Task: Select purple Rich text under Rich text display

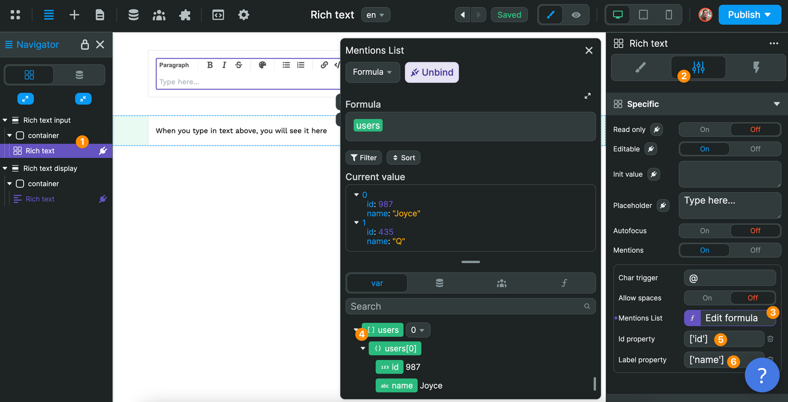Action: (40, 199)
